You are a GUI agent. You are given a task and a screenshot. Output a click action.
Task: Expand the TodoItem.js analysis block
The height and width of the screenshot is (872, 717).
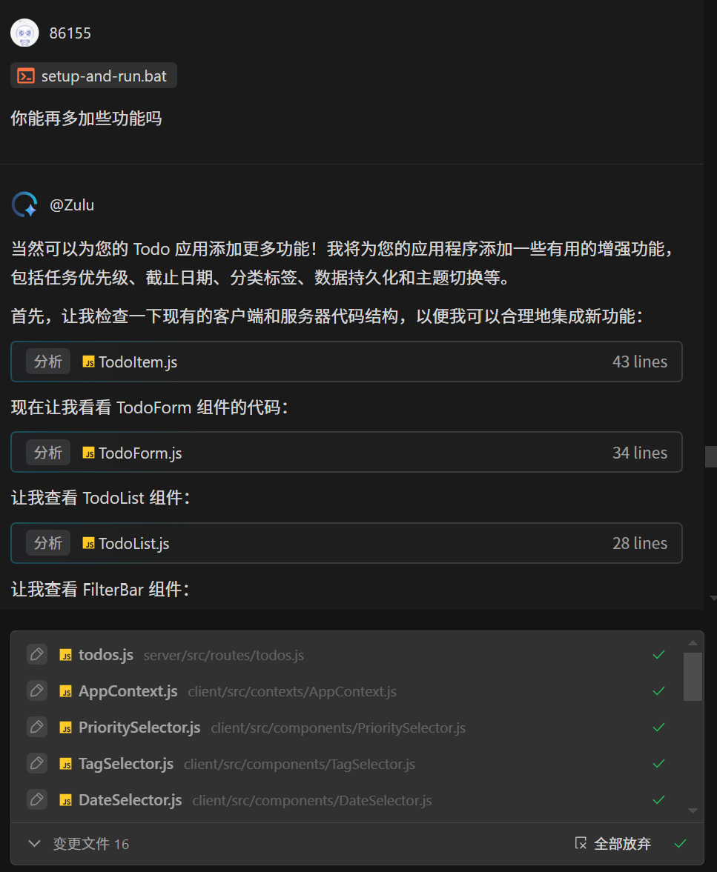346,362
